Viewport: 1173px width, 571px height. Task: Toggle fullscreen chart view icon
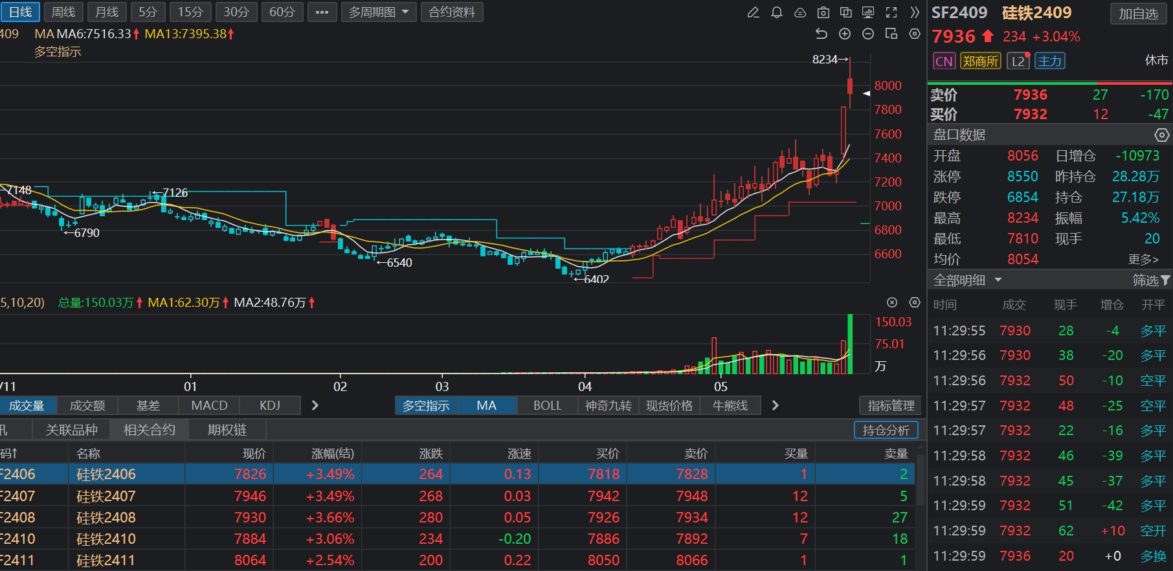point(891,12)
